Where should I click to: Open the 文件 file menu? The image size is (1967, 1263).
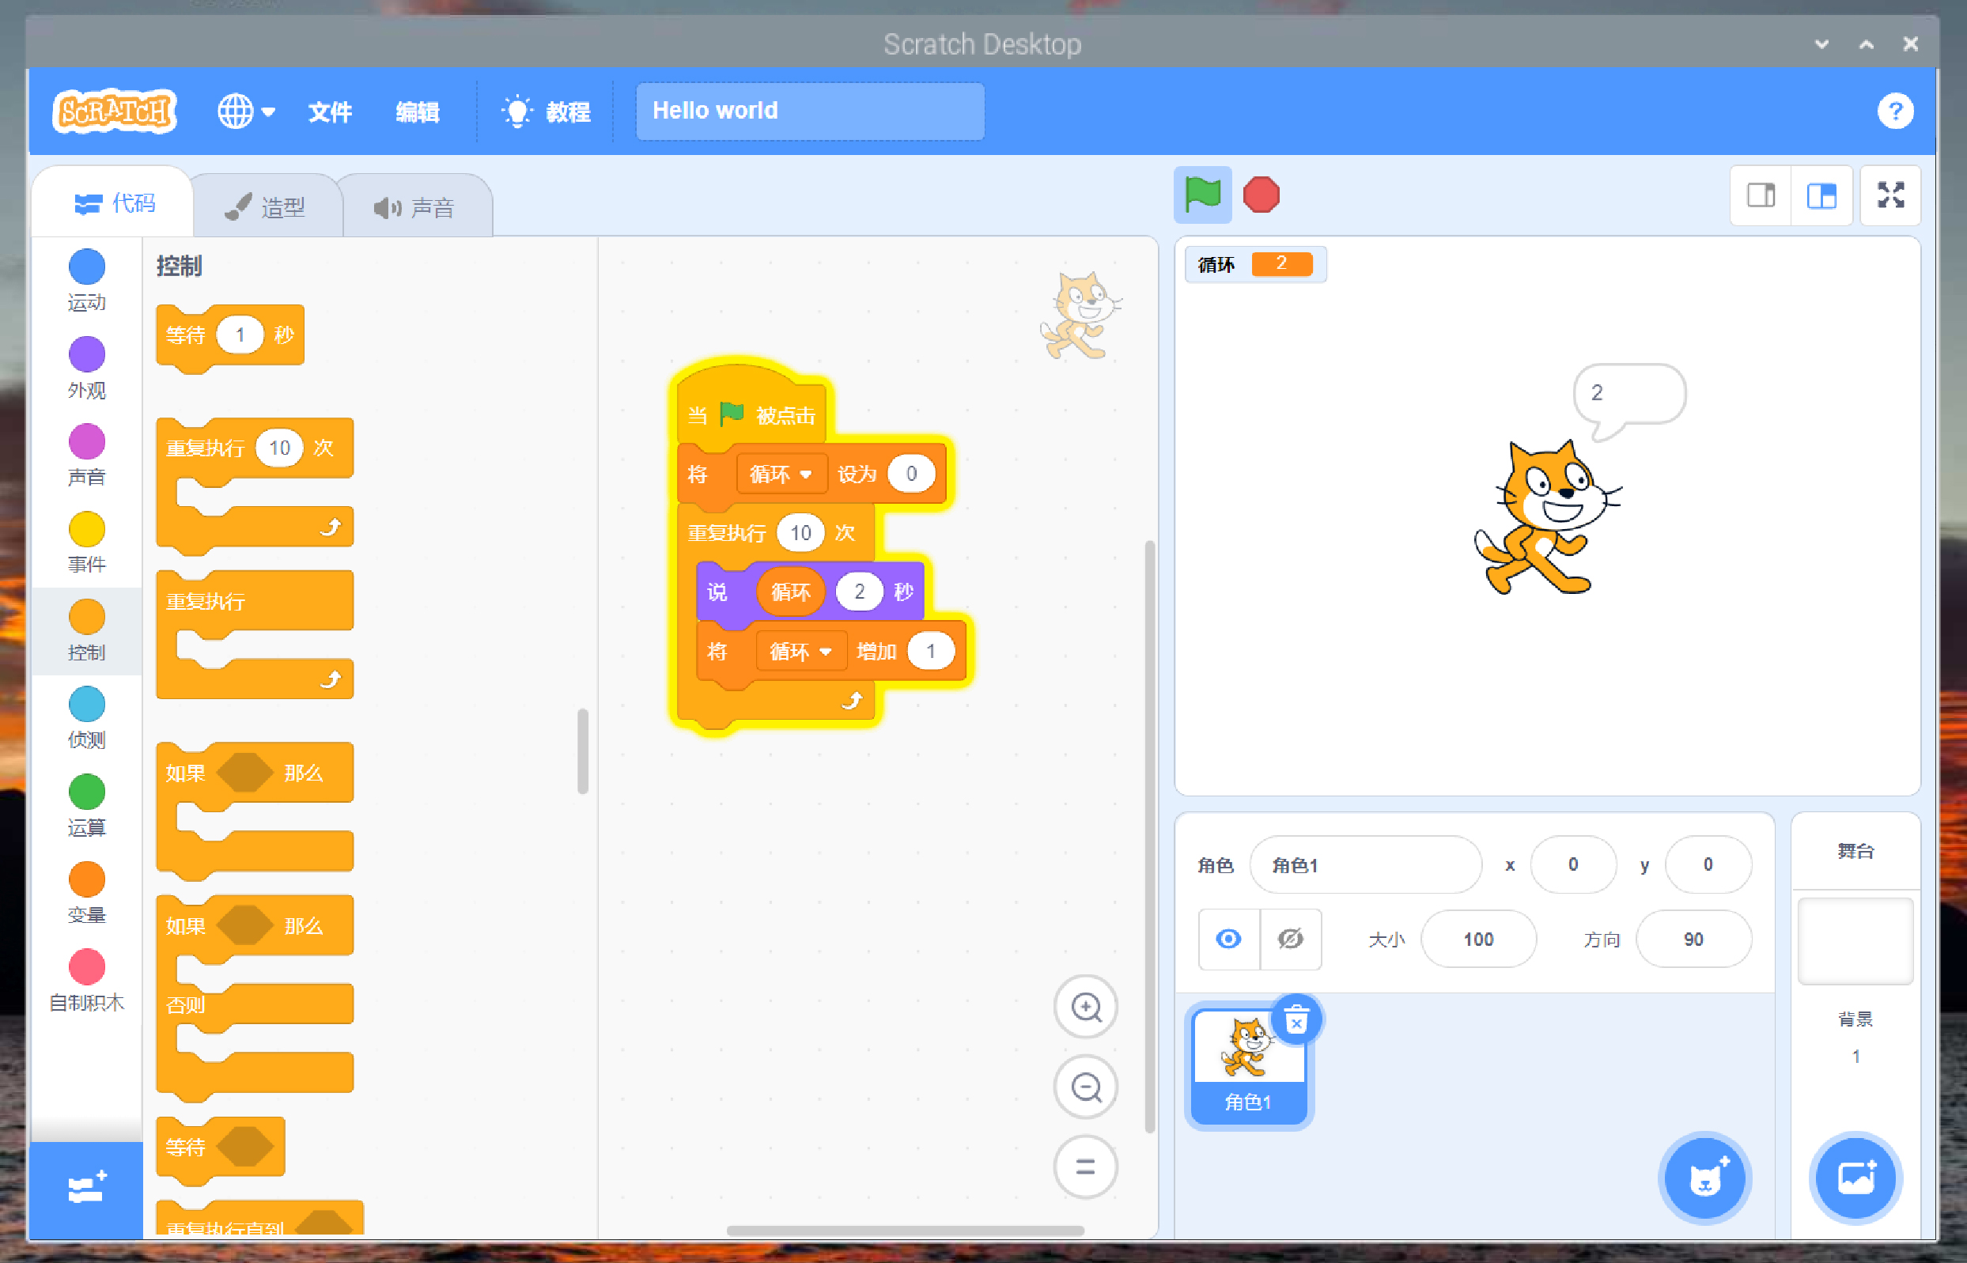(x=330, y=111)
